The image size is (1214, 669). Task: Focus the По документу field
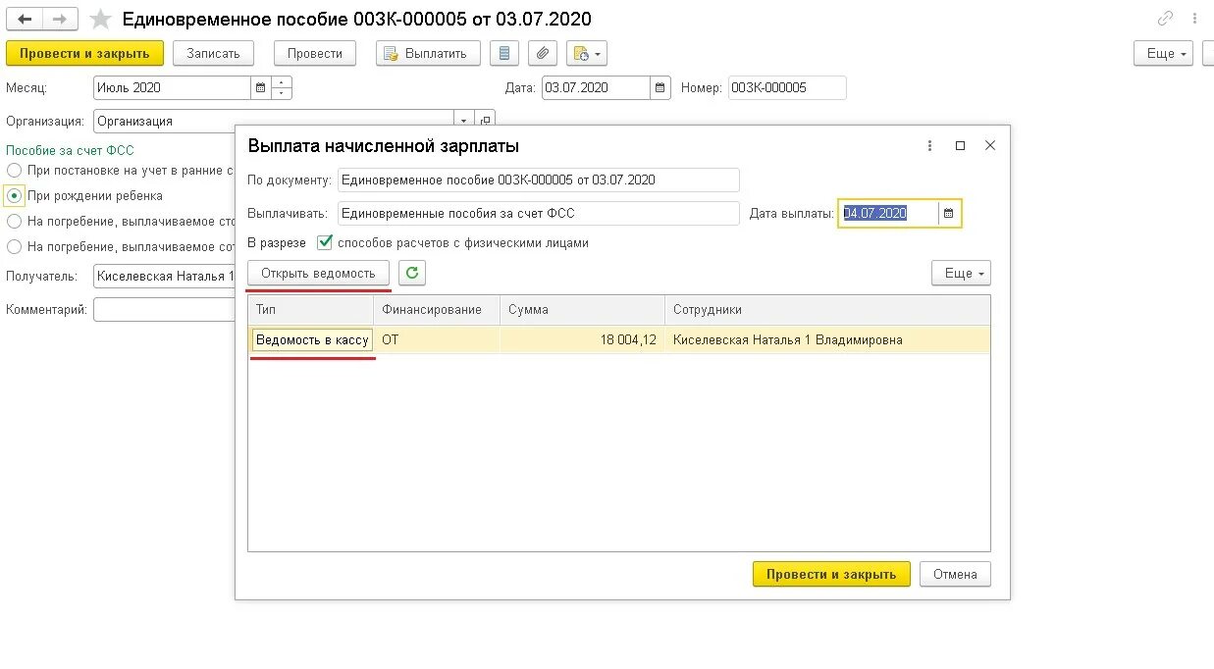(538, 180)
